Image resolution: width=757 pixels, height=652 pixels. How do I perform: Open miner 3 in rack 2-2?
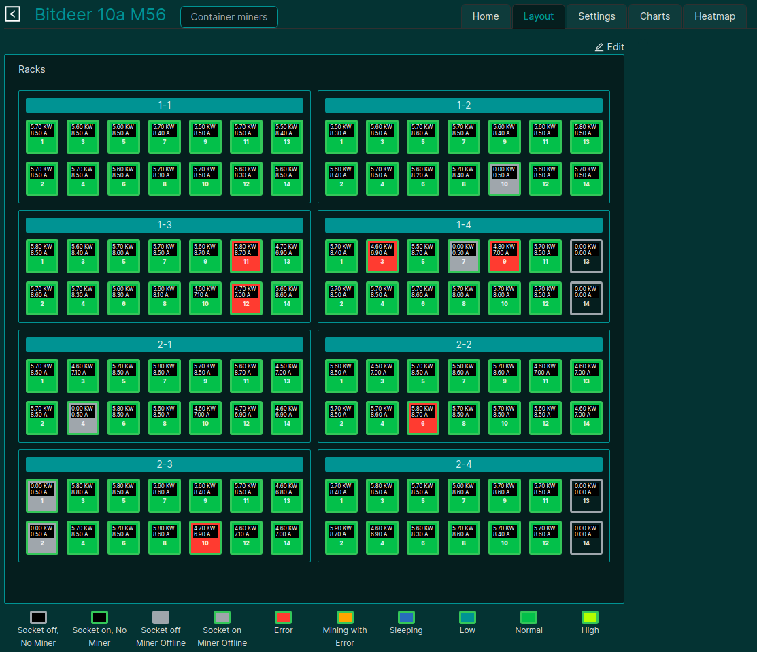[382, 376]
